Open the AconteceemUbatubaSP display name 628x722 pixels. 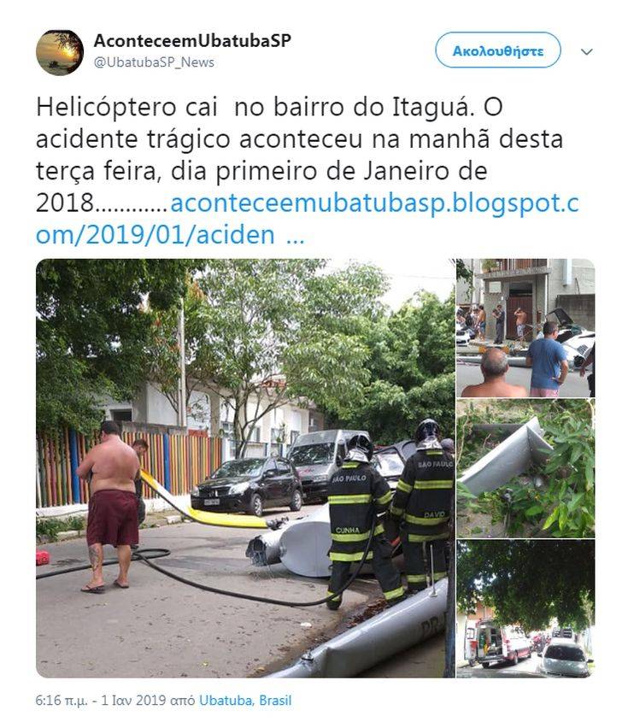click(x=192, y=40)
